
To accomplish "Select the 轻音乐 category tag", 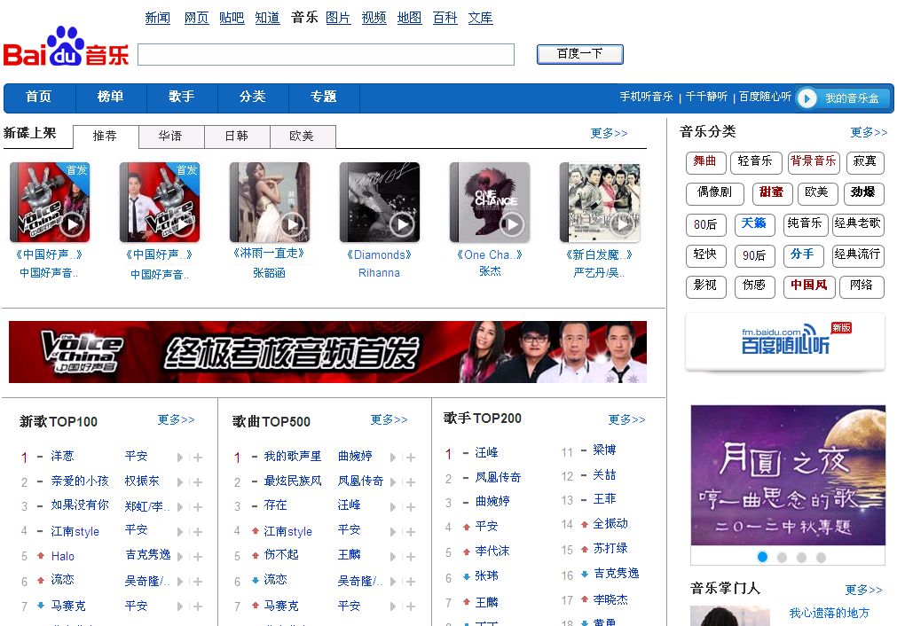I will coord(755,161).
